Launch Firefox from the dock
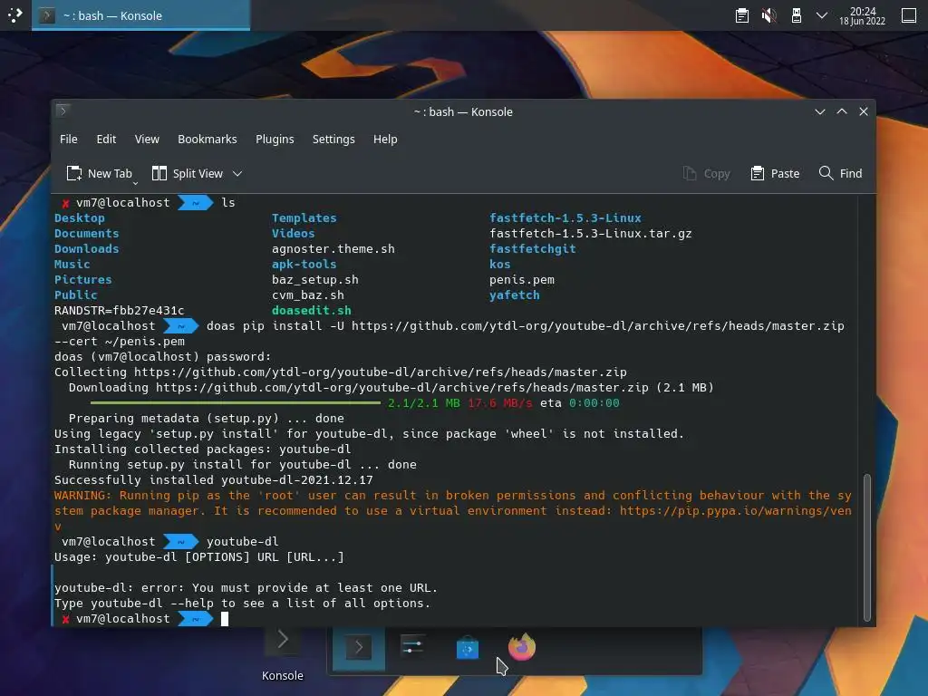Image resolution: width=928 pixels, height=696 pixels. [x=521, y=647]
